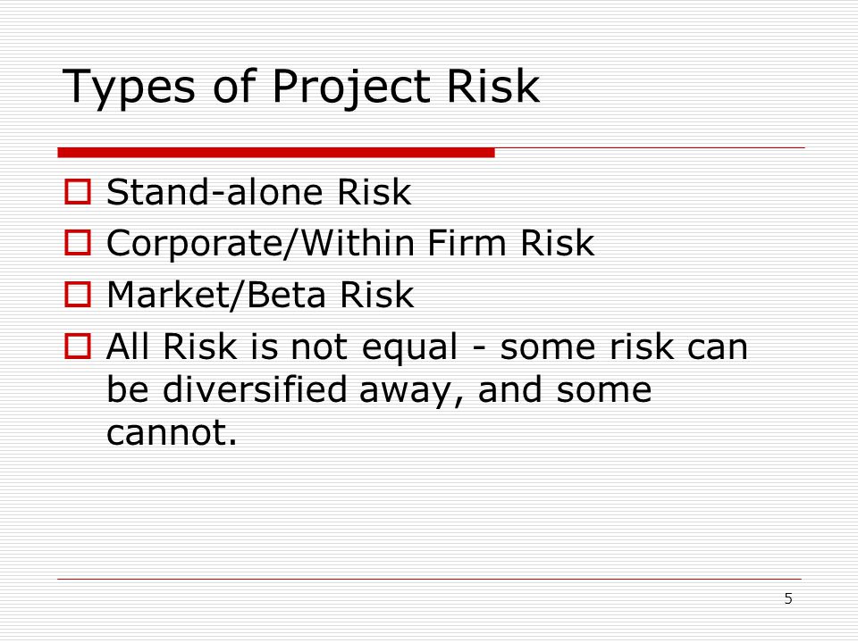Click the square bullet beside Stand-alone Risk

(78, 192)
